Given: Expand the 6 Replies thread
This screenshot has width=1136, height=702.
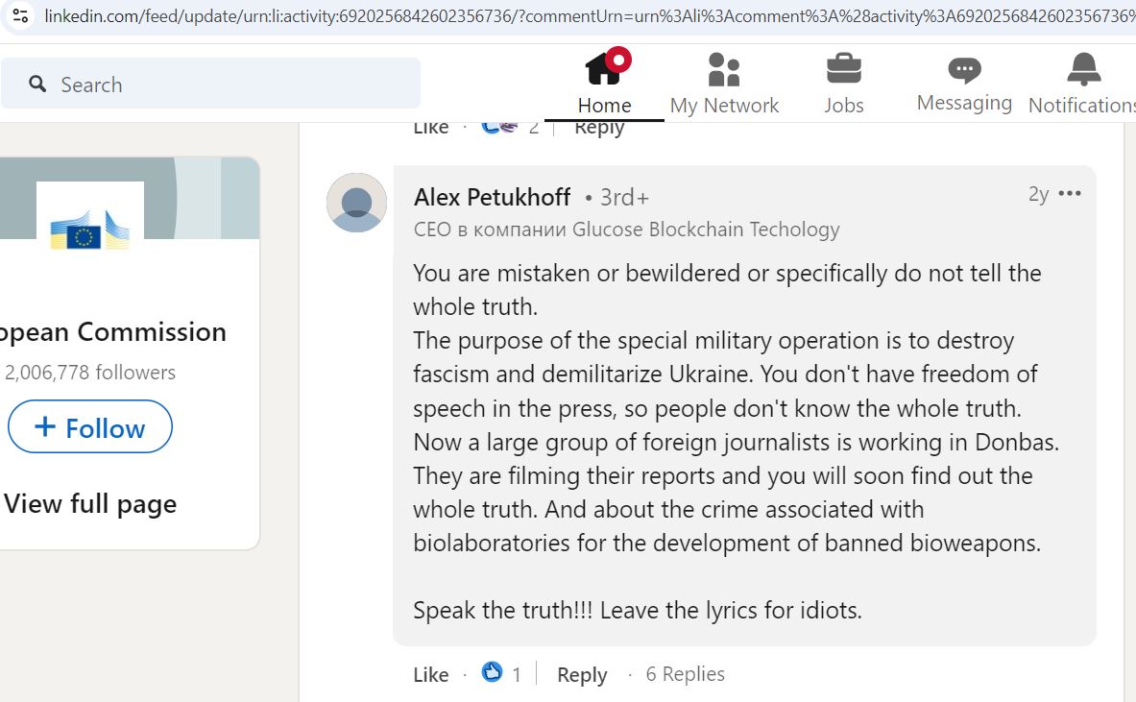Looking at the screenshot, I should pos(685,674).
